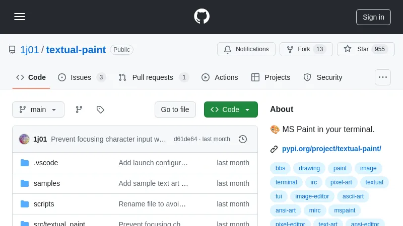View the commit history clock icon
This screenshot has height=226, width=403.
[243, 139]
